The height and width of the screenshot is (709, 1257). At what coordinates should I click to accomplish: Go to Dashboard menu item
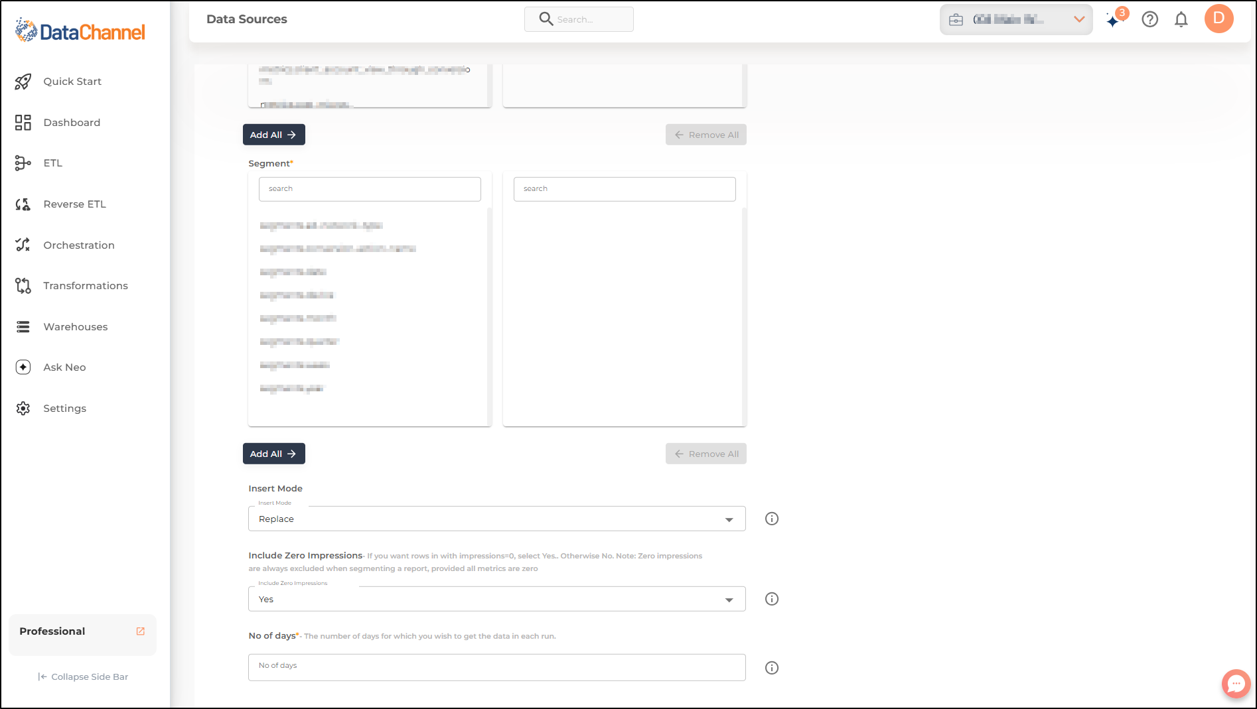(x=72, y=123)
